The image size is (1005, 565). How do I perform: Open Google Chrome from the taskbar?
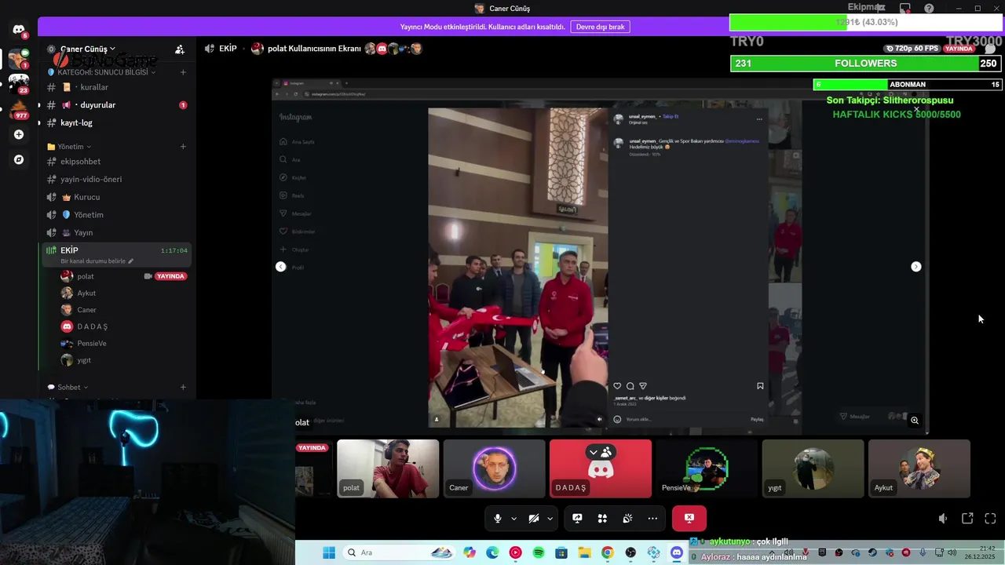click(607, 552)
